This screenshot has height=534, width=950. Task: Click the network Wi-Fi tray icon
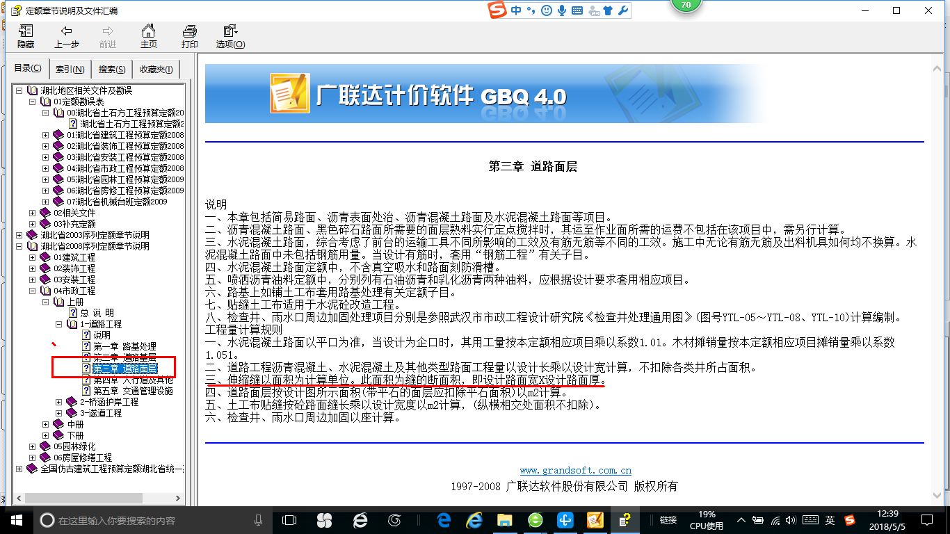tap(776, 520)
